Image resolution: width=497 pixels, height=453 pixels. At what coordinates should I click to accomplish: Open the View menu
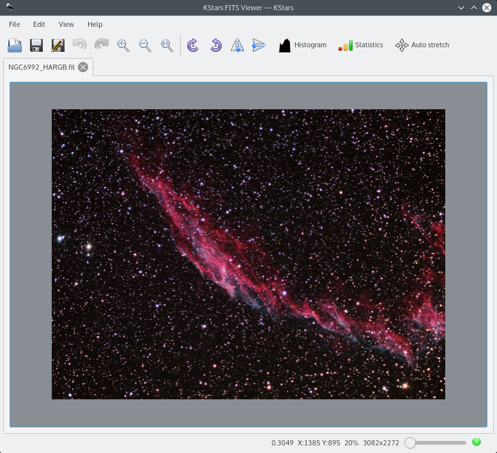pyautogui.click(x=66, y=24)
